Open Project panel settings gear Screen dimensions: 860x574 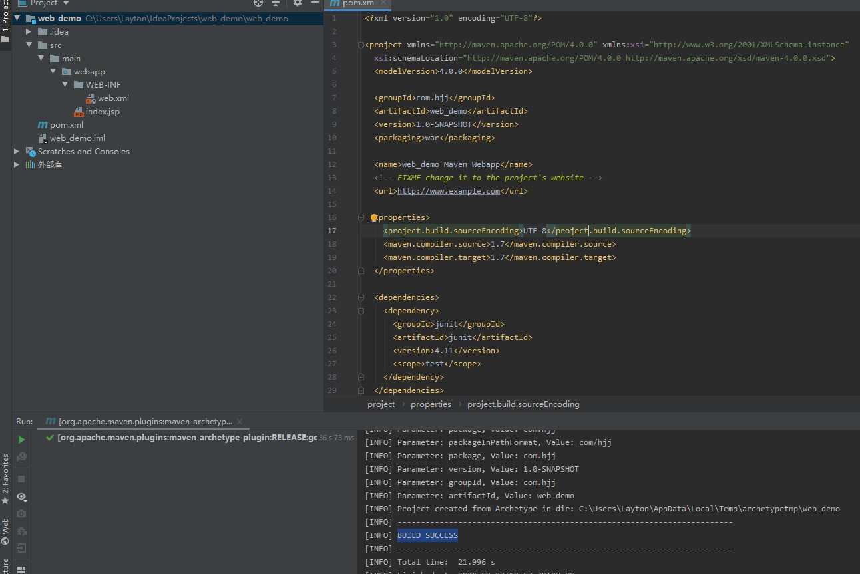pos(298,3)
